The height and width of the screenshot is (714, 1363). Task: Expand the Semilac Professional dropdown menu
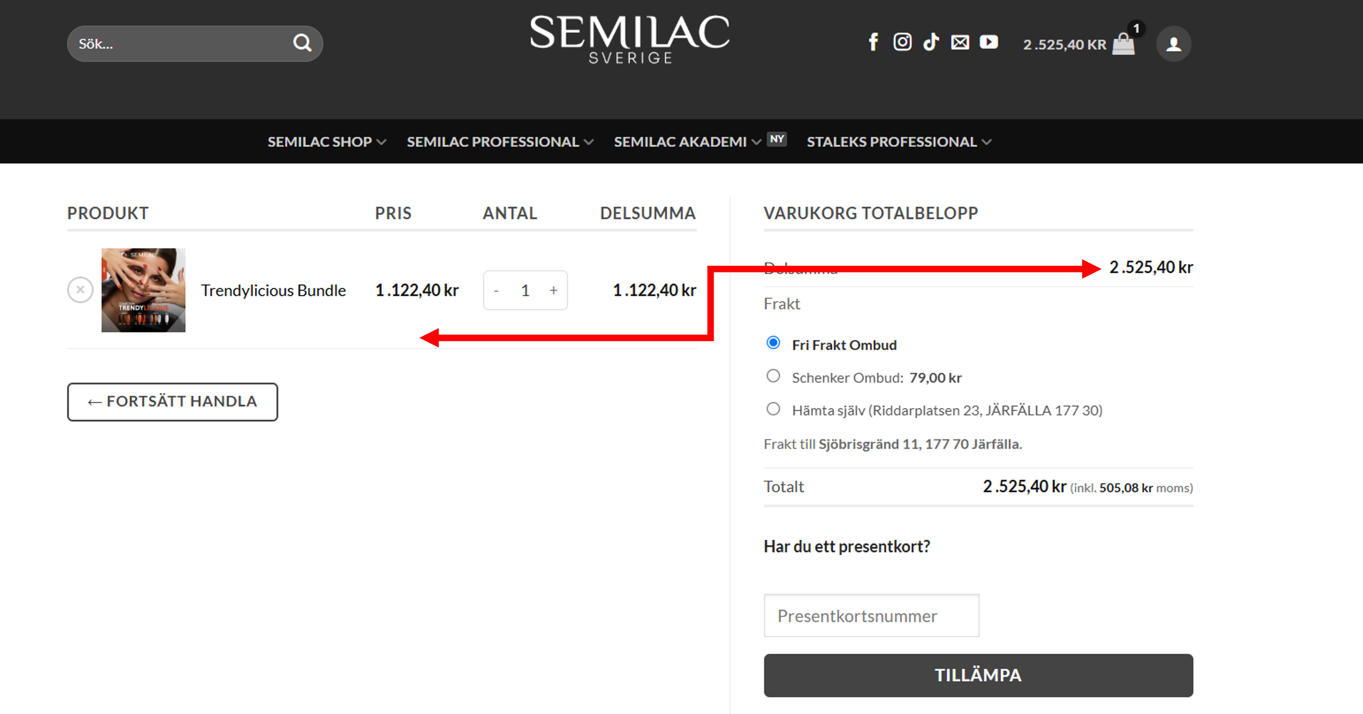tap(499, 142)
